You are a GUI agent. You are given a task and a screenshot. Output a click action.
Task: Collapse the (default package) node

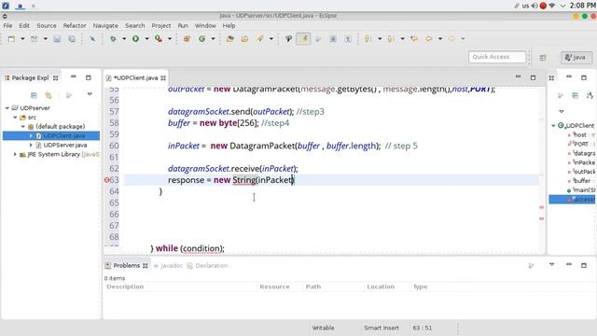pos(22,127)
